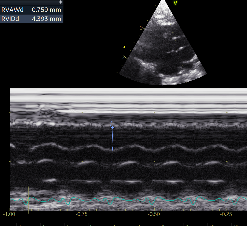Click the yellow focus triangle marker

click(x=124, y=47)
